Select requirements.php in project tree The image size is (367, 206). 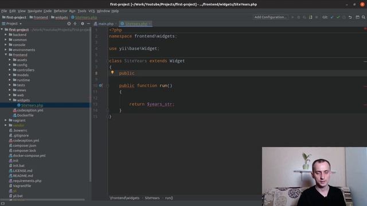(27, 181)
